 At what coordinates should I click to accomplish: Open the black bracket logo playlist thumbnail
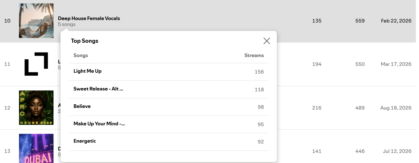tap(36, 64)
